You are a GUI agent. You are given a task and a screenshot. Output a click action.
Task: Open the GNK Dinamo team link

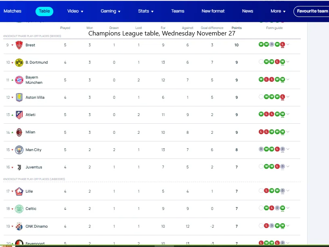coord(36,226)
